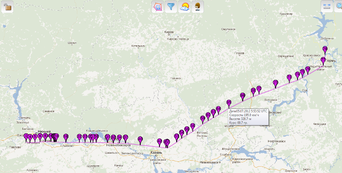This screenshot has width=342, height=173.
Task: Click track marker 22 along the Volga
Action: coord(80,137)
